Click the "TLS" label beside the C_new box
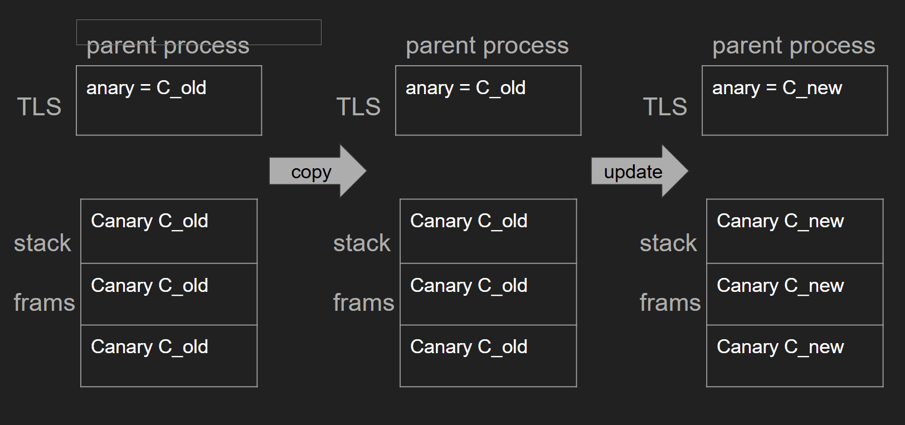 pos(665,106)
